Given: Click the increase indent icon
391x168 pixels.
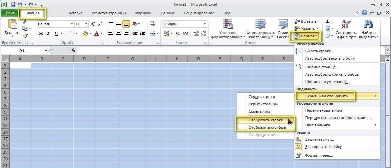Looking at the screenshot, I should [x=142, y=33].
